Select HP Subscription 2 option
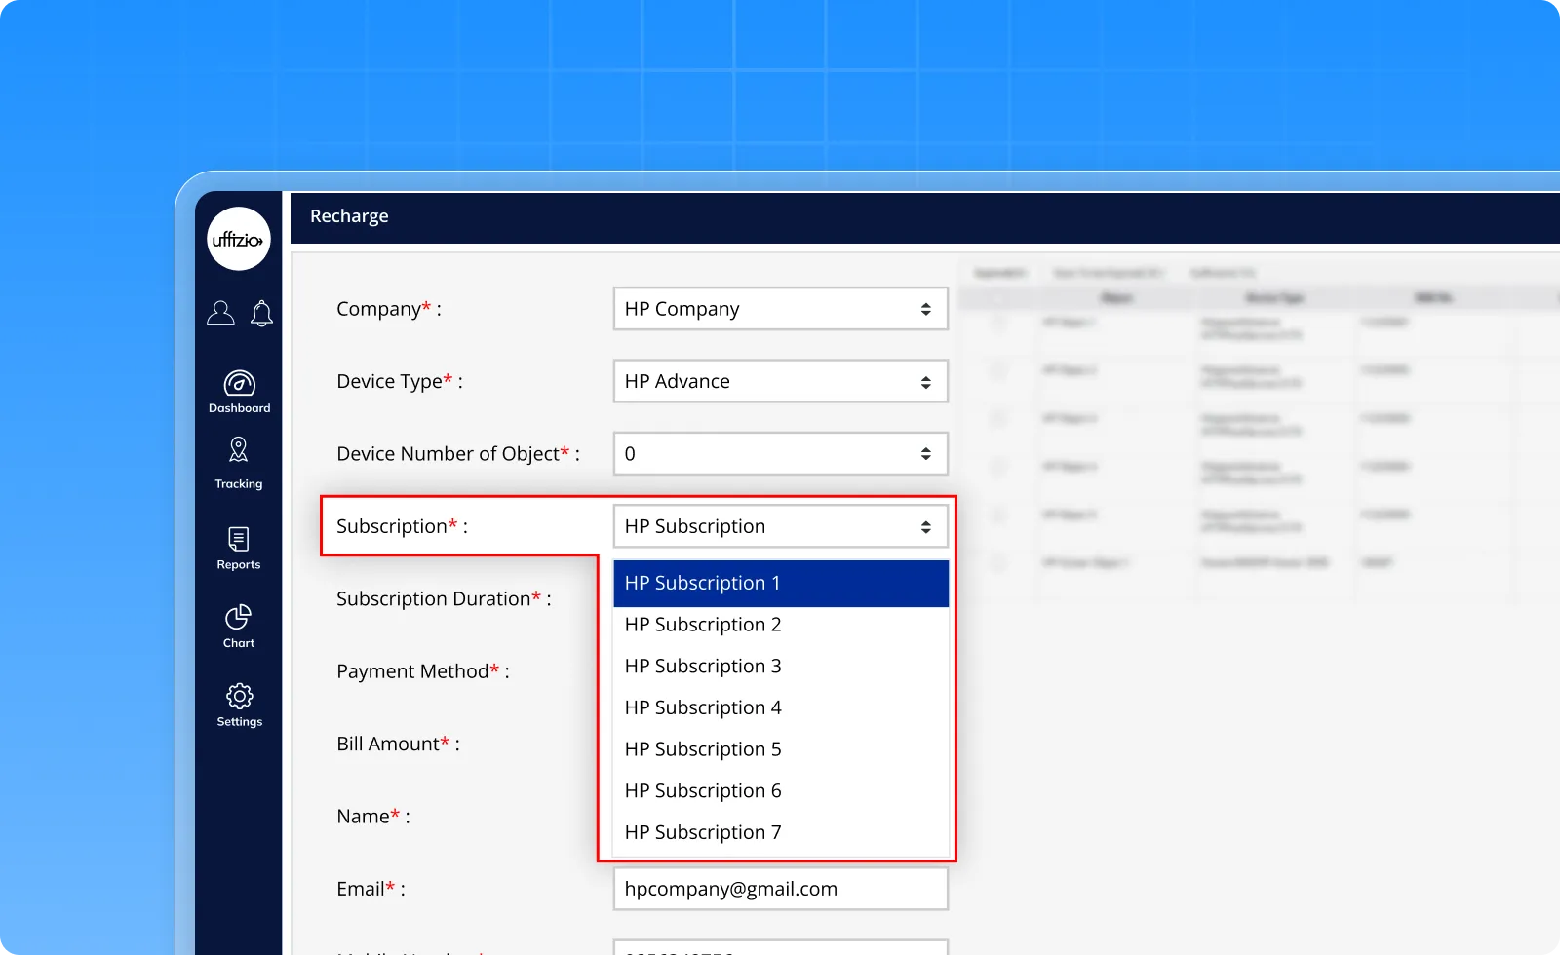This screenshot has height=955, width=1560. (x=780, y=625)
